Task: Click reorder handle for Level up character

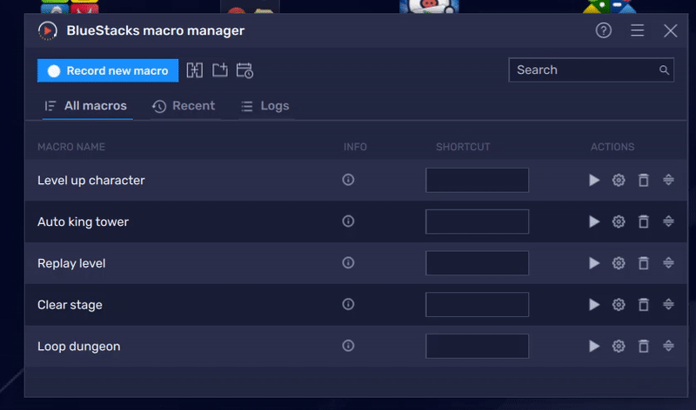Action: (x=668, y=180)
